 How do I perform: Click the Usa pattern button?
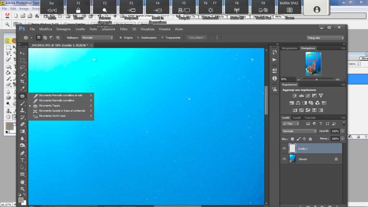[x=196, y=38]
